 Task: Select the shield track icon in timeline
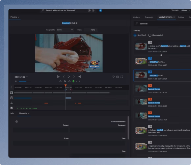(x=12, y=108)
